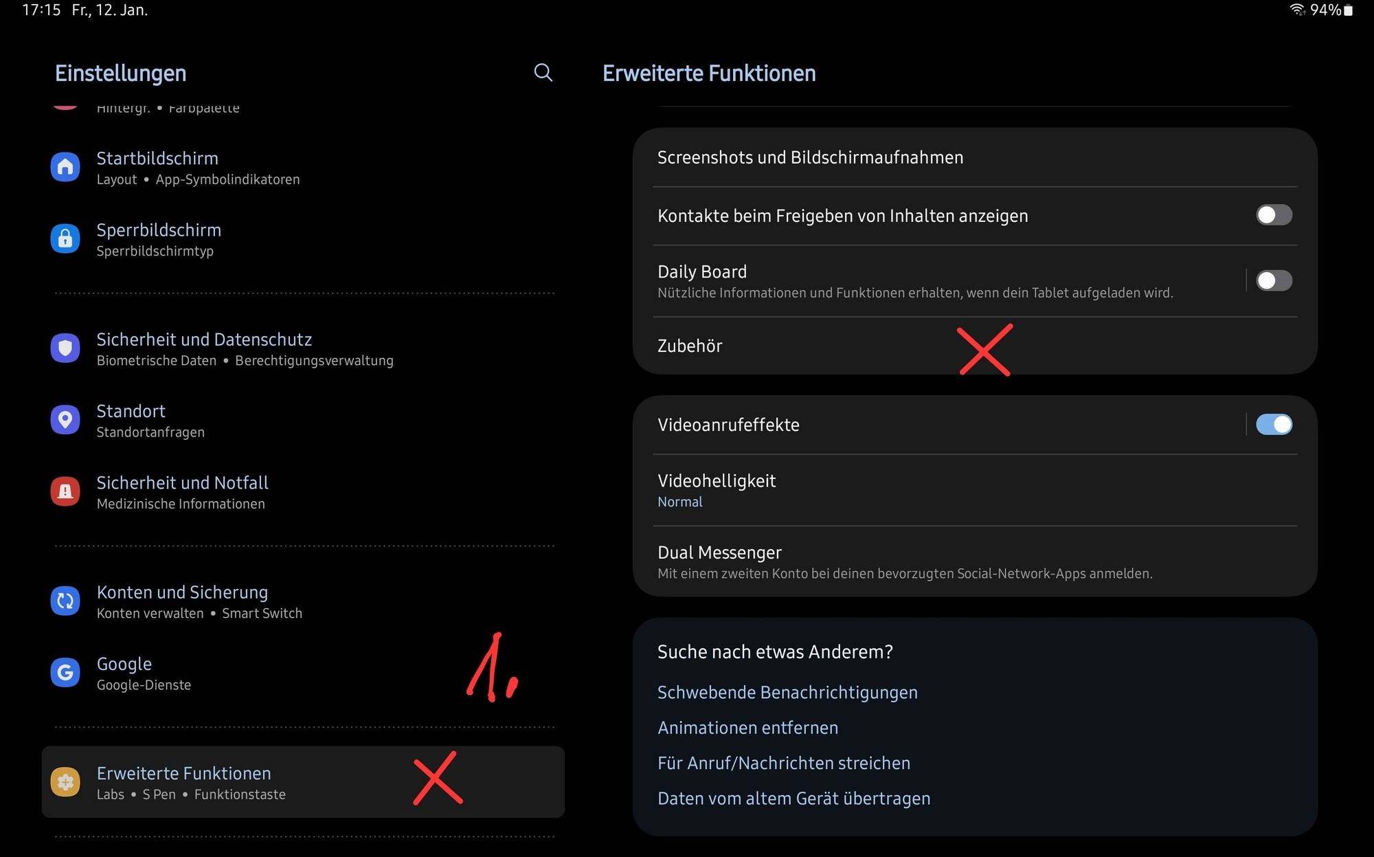Turn on the Daily Board switch
1374x857 pixels.
click(x=1274, y=280)
